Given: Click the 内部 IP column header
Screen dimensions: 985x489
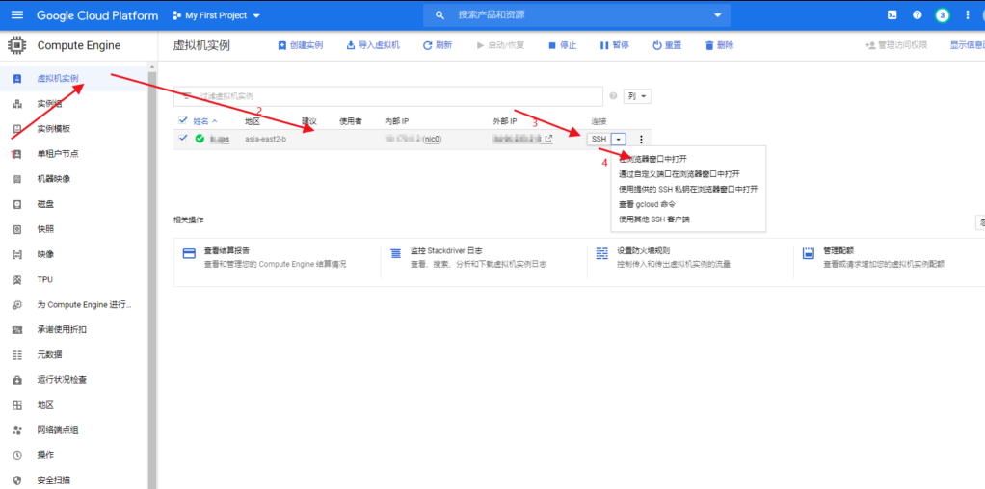Looking at the screenshot, I should tap(396, 120).
